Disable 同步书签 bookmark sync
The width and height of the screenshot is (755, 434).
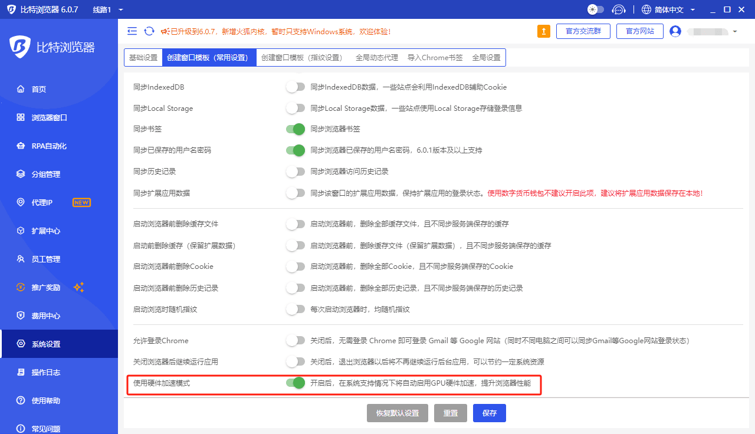click(x=296, y=129)
